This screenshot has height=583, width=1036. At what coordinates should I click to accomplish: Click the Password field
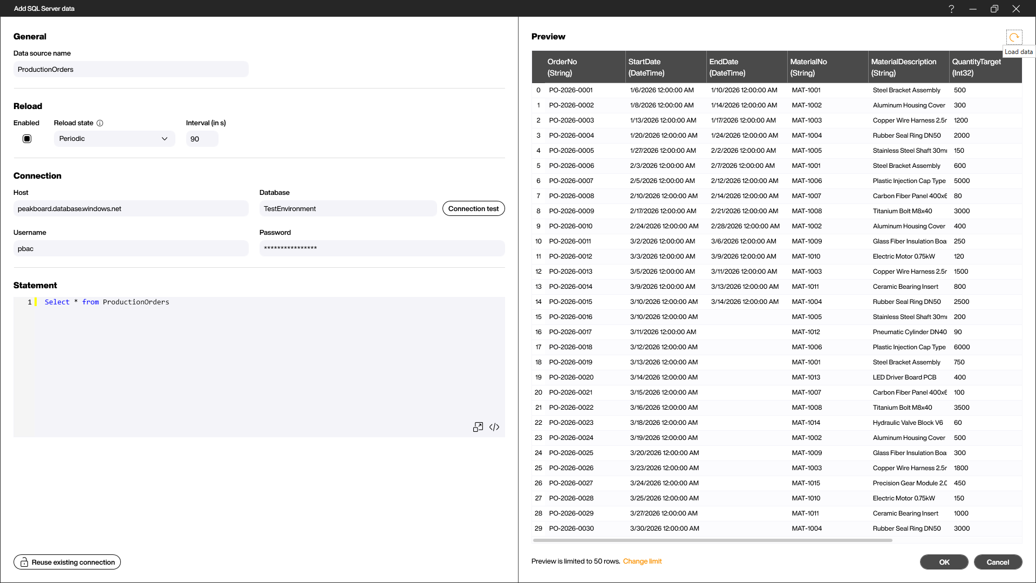click(x=382, y=248)
